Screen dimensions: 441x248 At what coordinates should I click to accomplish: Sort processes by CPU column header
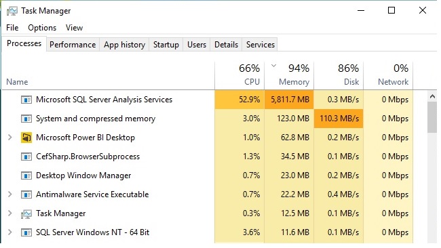click(x=239, y=76)
